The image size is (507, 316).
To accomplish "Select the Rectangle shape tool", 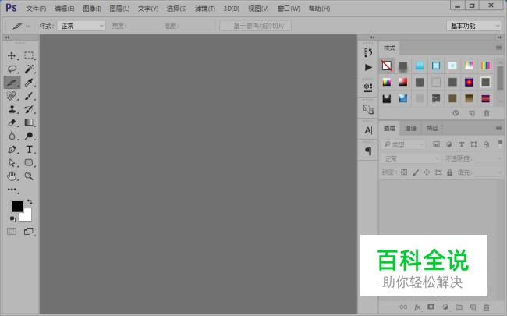I will point(29,162).
